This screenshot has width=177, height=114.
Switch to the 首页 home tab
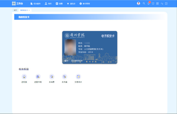coord(15,10)
